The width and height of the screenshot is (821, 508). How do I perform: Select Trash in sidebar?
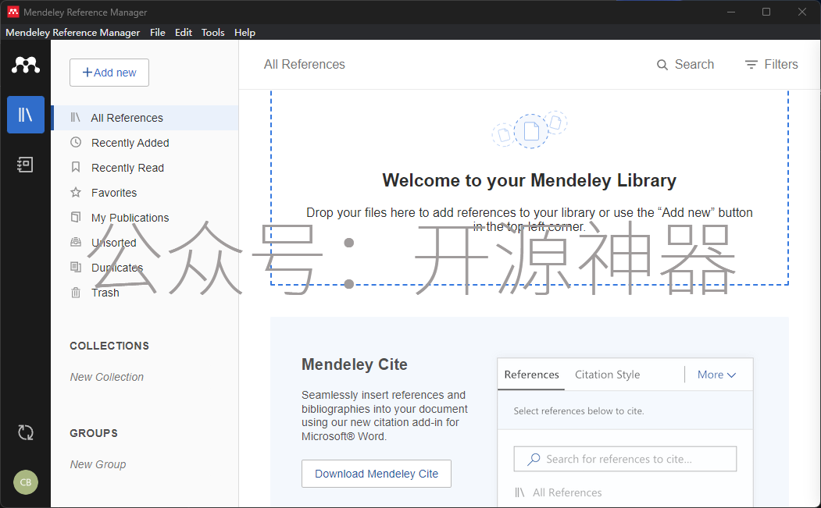[145, 293]
